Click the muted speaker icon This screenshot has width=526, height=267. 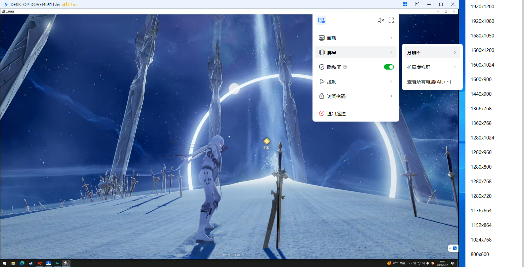381,20
